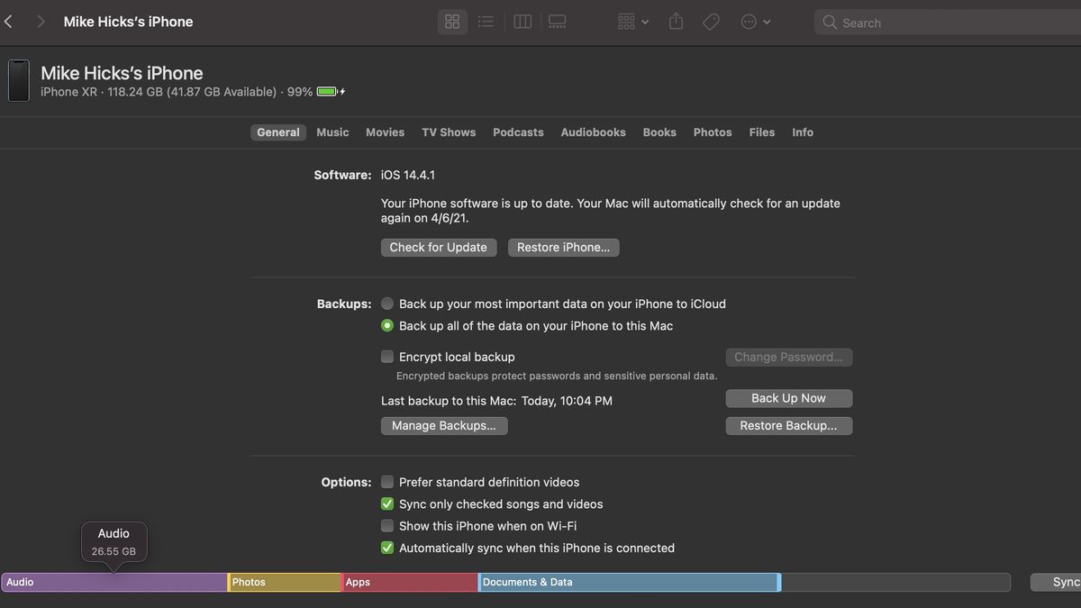Go back with the left chevron

click(x=8, y=22)
